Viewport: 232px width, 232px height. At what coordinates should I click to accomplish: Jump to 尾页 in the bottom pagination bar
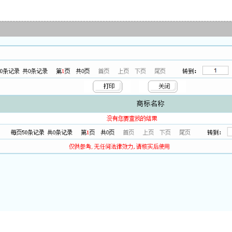pyautogui.click(x=185, y=132)
